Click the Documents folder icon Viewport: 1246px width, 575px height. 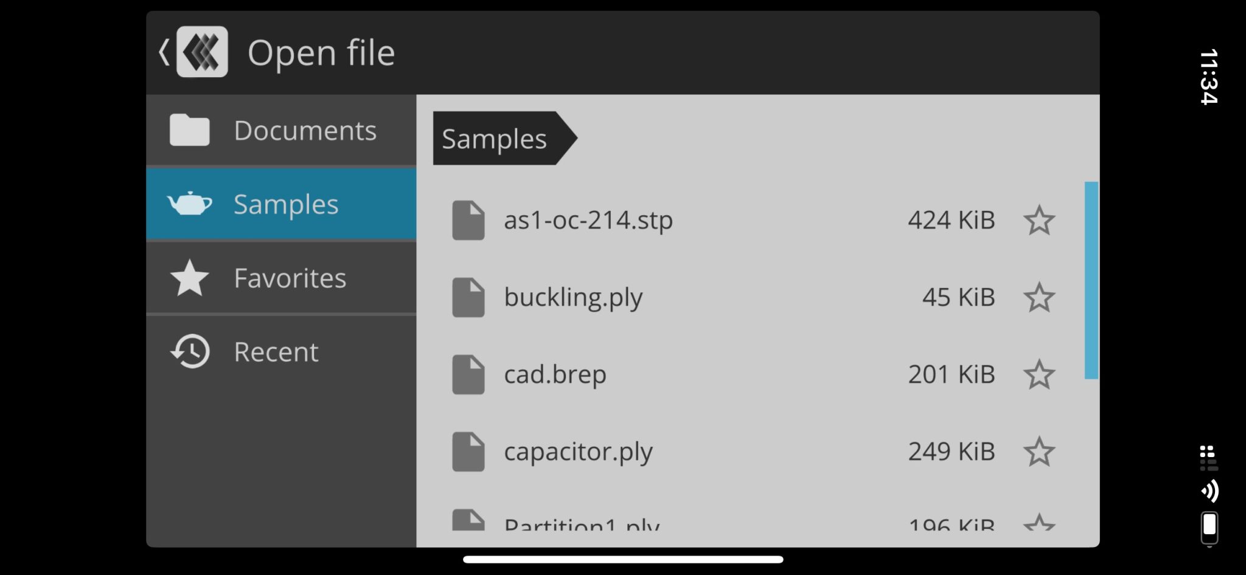point(189,130)
